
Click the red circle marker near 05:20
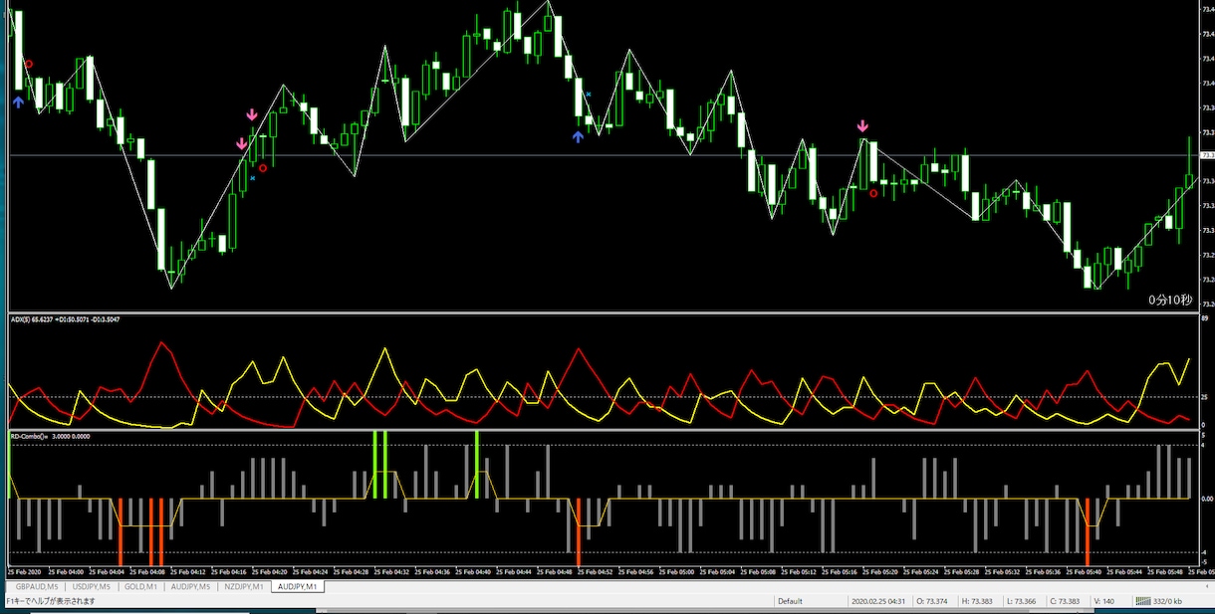(873, 193)
